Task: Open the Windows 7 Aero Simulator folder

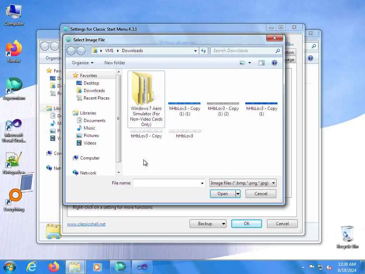Action: click(146, 99)
